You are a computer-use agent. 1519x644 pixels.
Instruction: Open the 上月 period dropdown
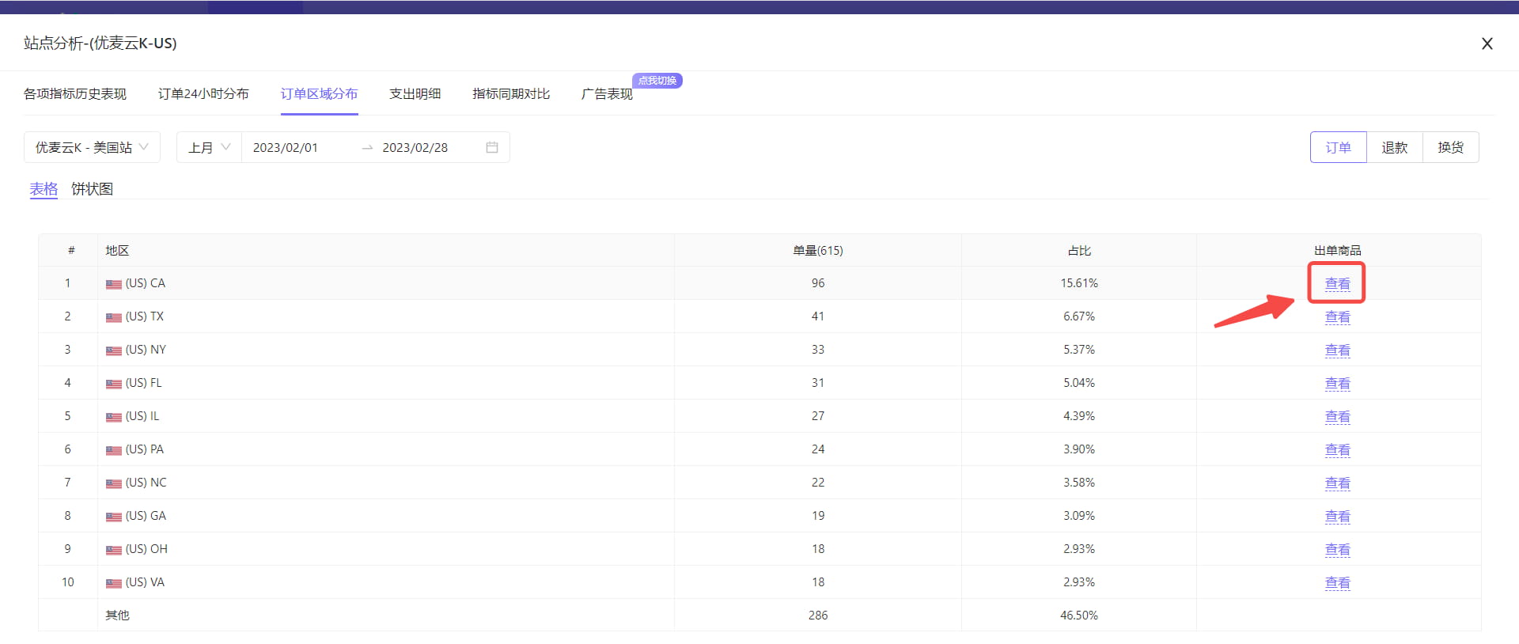point(209,147)
